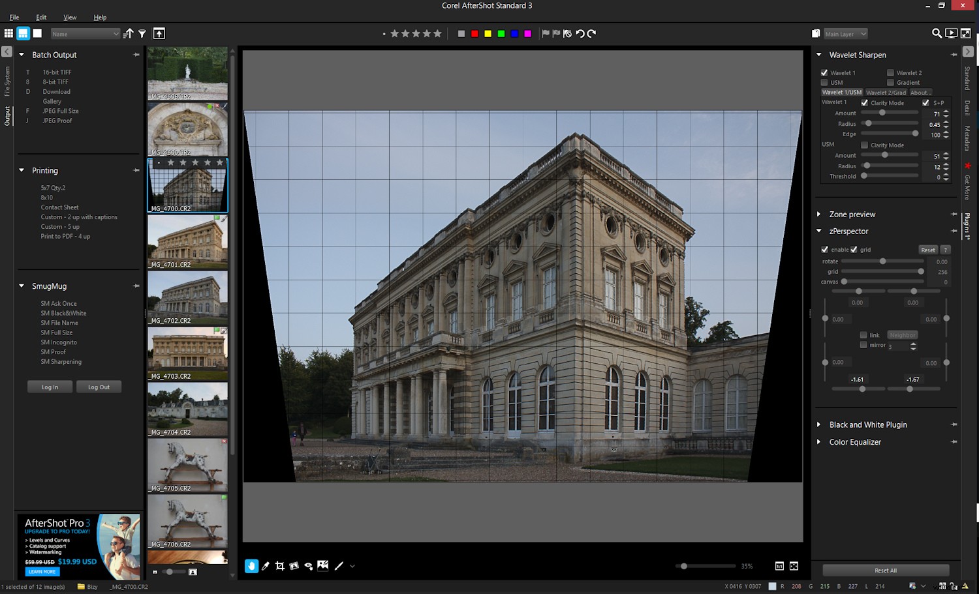Toggle the grid checkbox in zPerspector
The height and width of the screenshot is (594, 979).
coord(854,249)
